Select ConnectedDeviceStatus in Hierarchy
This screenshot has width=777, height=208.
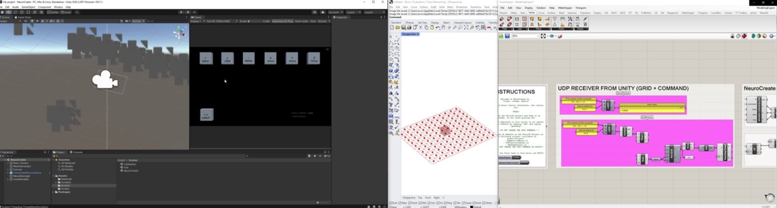tap(27, 173)
